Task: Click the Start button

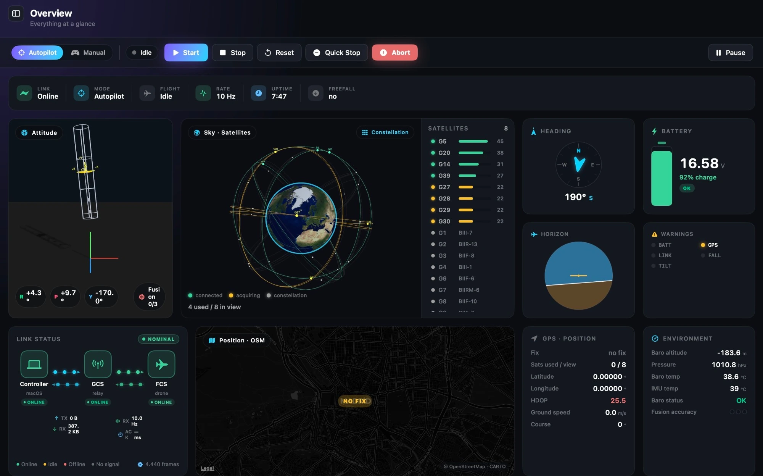Action: pos(186,53)
